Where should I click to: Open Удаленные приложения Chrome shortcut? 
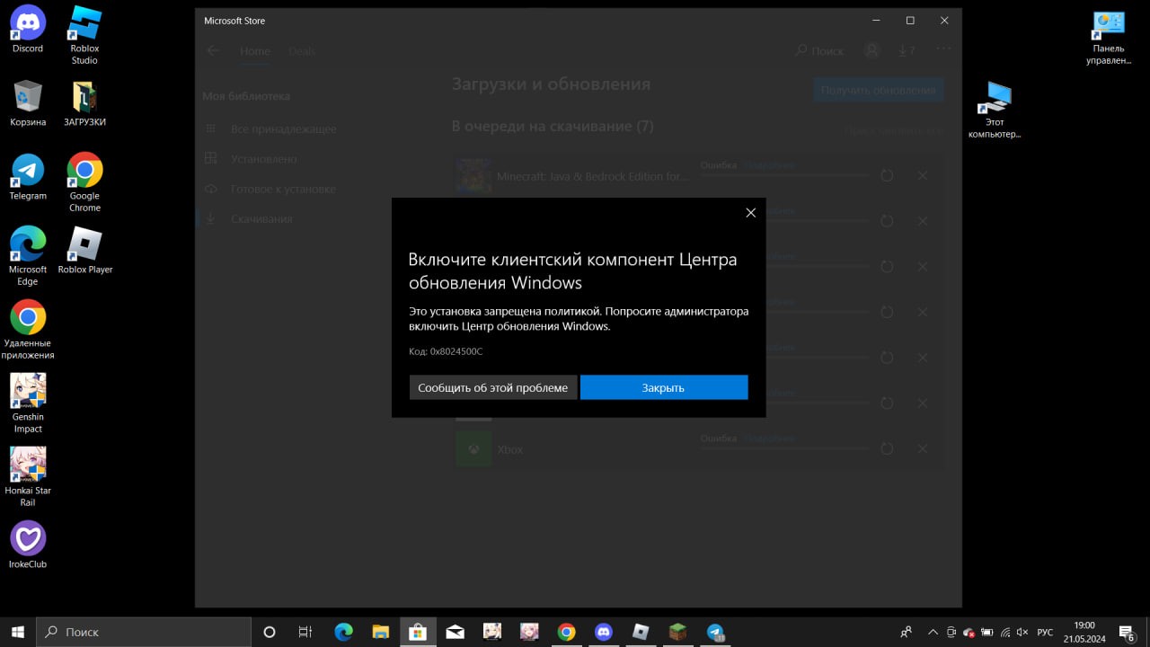coord(28,330)
